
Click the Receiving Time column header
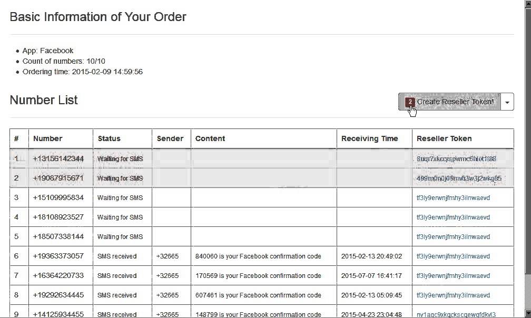(370, 138)
